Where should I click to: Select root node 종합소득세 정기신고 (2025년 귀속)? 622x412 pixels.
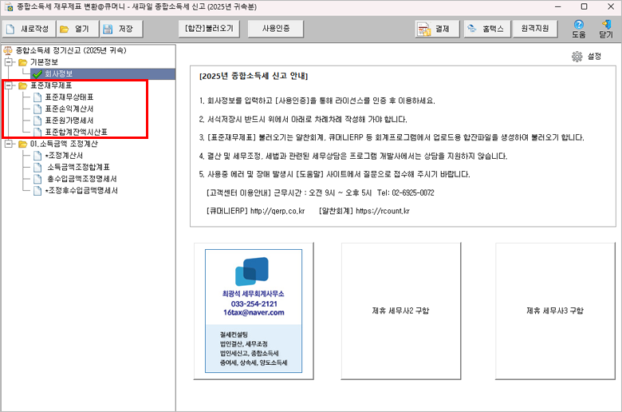click(x=71, y=50)
